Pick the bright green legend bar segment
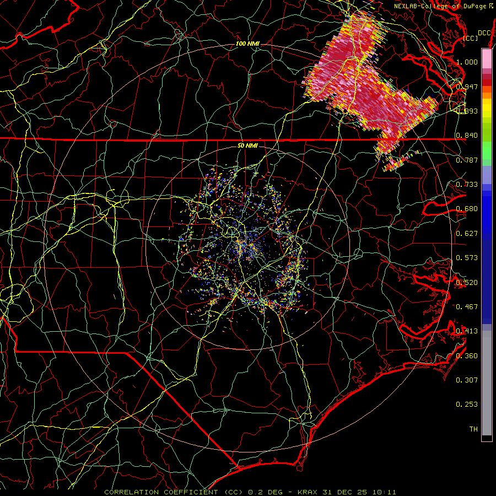Viewport: 496px width, 496px height. click(x=487, y=151)
